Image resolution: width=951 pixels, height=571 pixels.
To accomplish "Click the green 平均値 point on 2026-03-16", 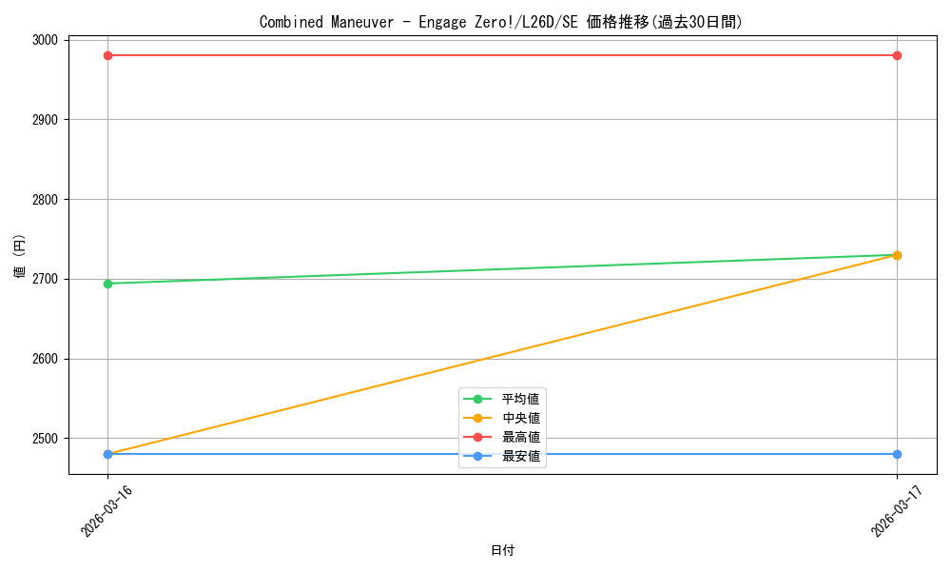I will pyautogui.click(x=107, y=284).
